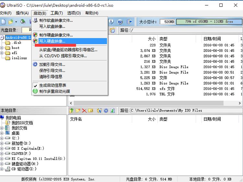Click the New file toolbar icon
Image resolution: width=243 pixels, height=182 pixels.
[x=3, y=22]
